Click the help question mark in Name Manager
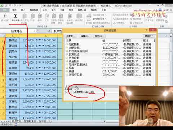173x130 pixels. (146, 30)
